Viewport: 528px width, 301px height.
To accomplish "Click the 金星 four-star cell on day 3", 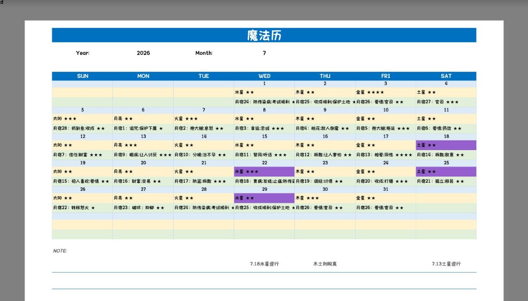I will 385,92.
